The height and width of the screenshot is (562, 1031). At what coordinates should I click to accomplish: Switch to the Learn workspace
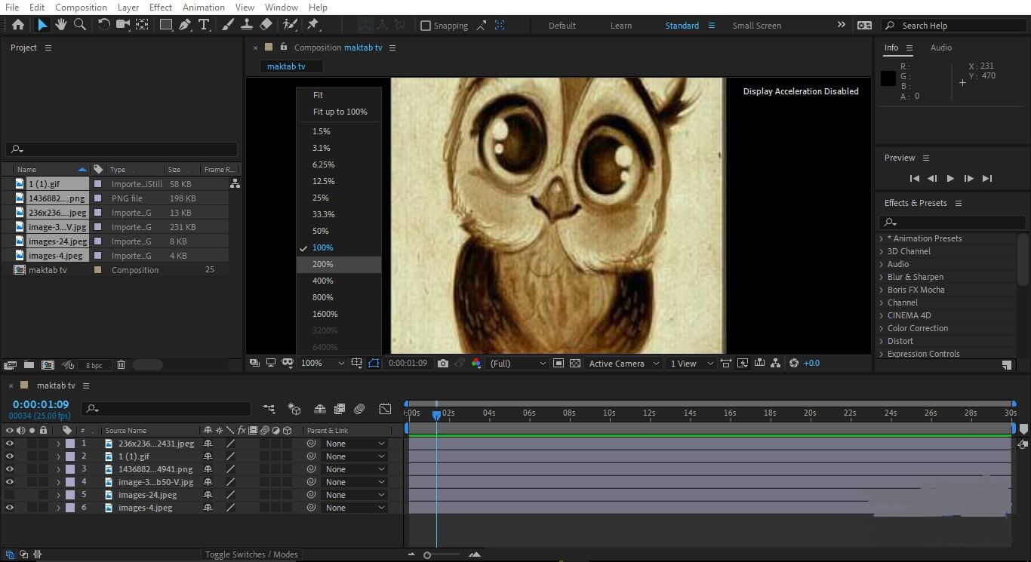[621, 26]
